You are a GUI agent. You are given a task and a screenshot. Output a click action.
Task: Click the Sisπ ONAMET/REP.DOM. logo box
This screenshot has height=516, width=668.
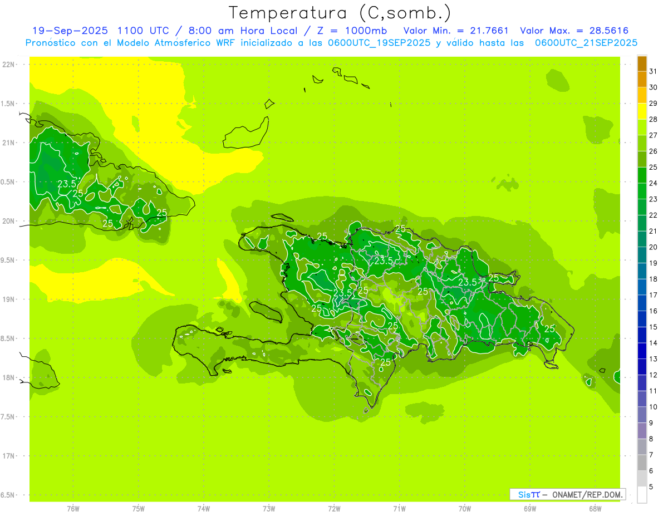[x=567, y=494]
